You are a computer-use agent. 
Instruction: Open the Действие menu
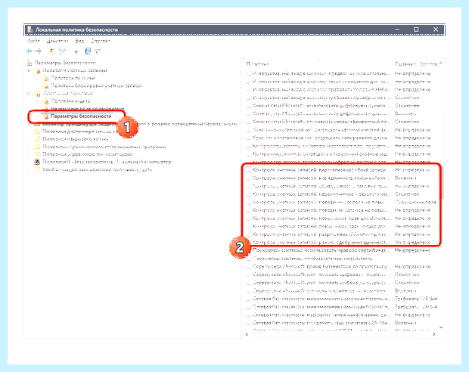tap(57, 41)
